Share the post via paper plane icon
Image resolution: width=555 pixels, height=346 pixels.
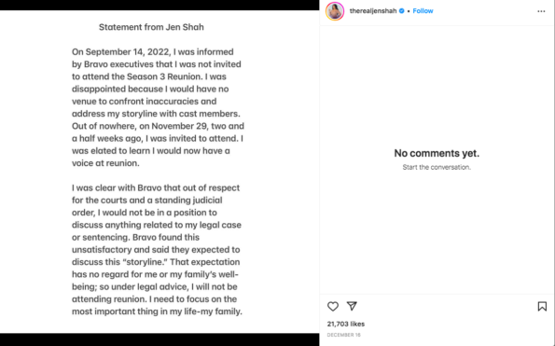pyautogui.click(x=352, y=306)
